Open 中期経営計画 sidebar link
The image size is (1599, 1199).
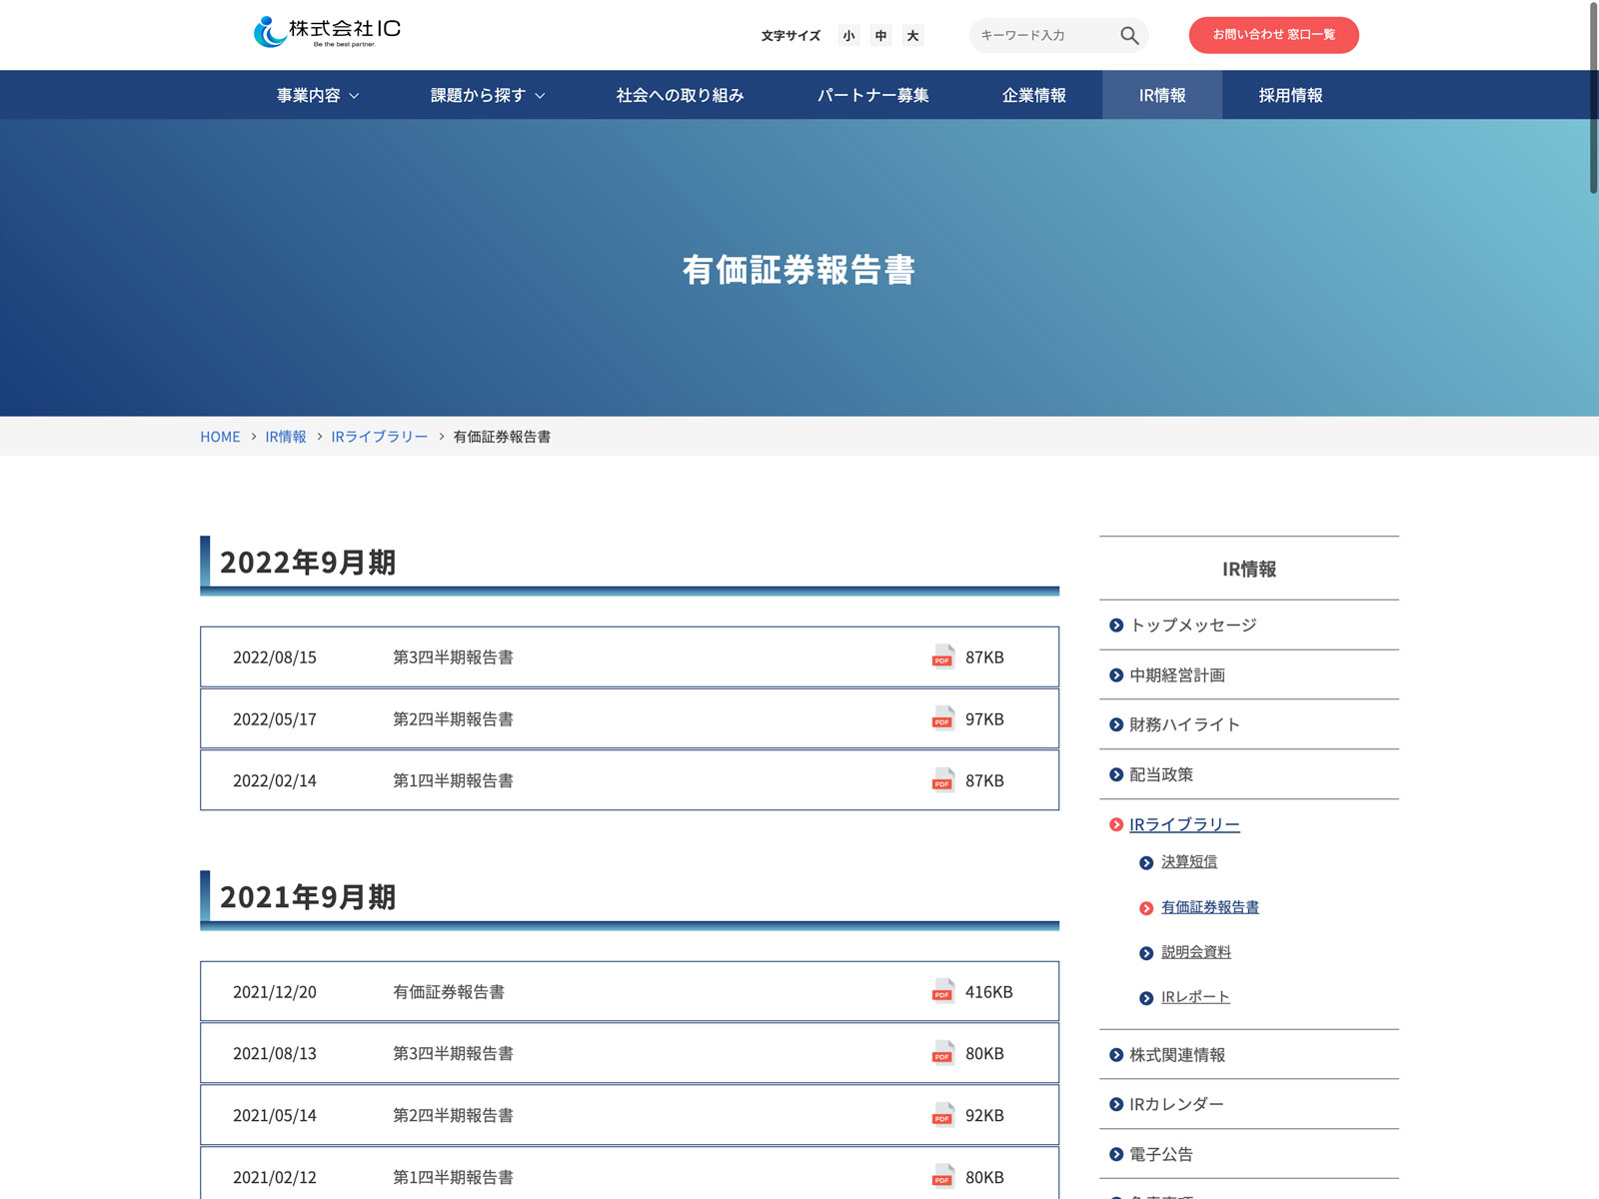(x=1177, y=675)
